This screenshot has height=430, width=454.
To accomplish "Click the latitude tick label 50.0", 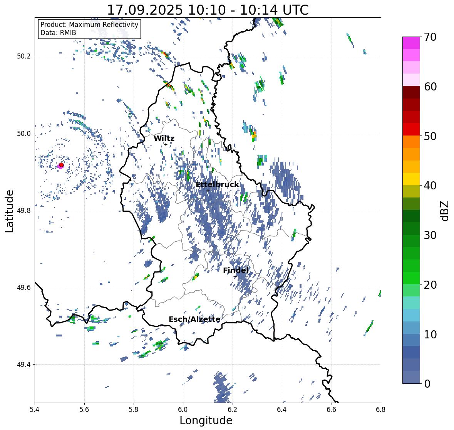I will pos(24,134).
